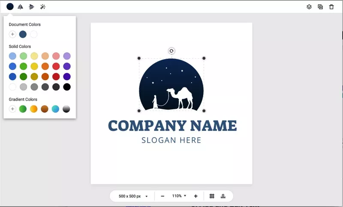Zoom out with the minus button

point(162,196)
